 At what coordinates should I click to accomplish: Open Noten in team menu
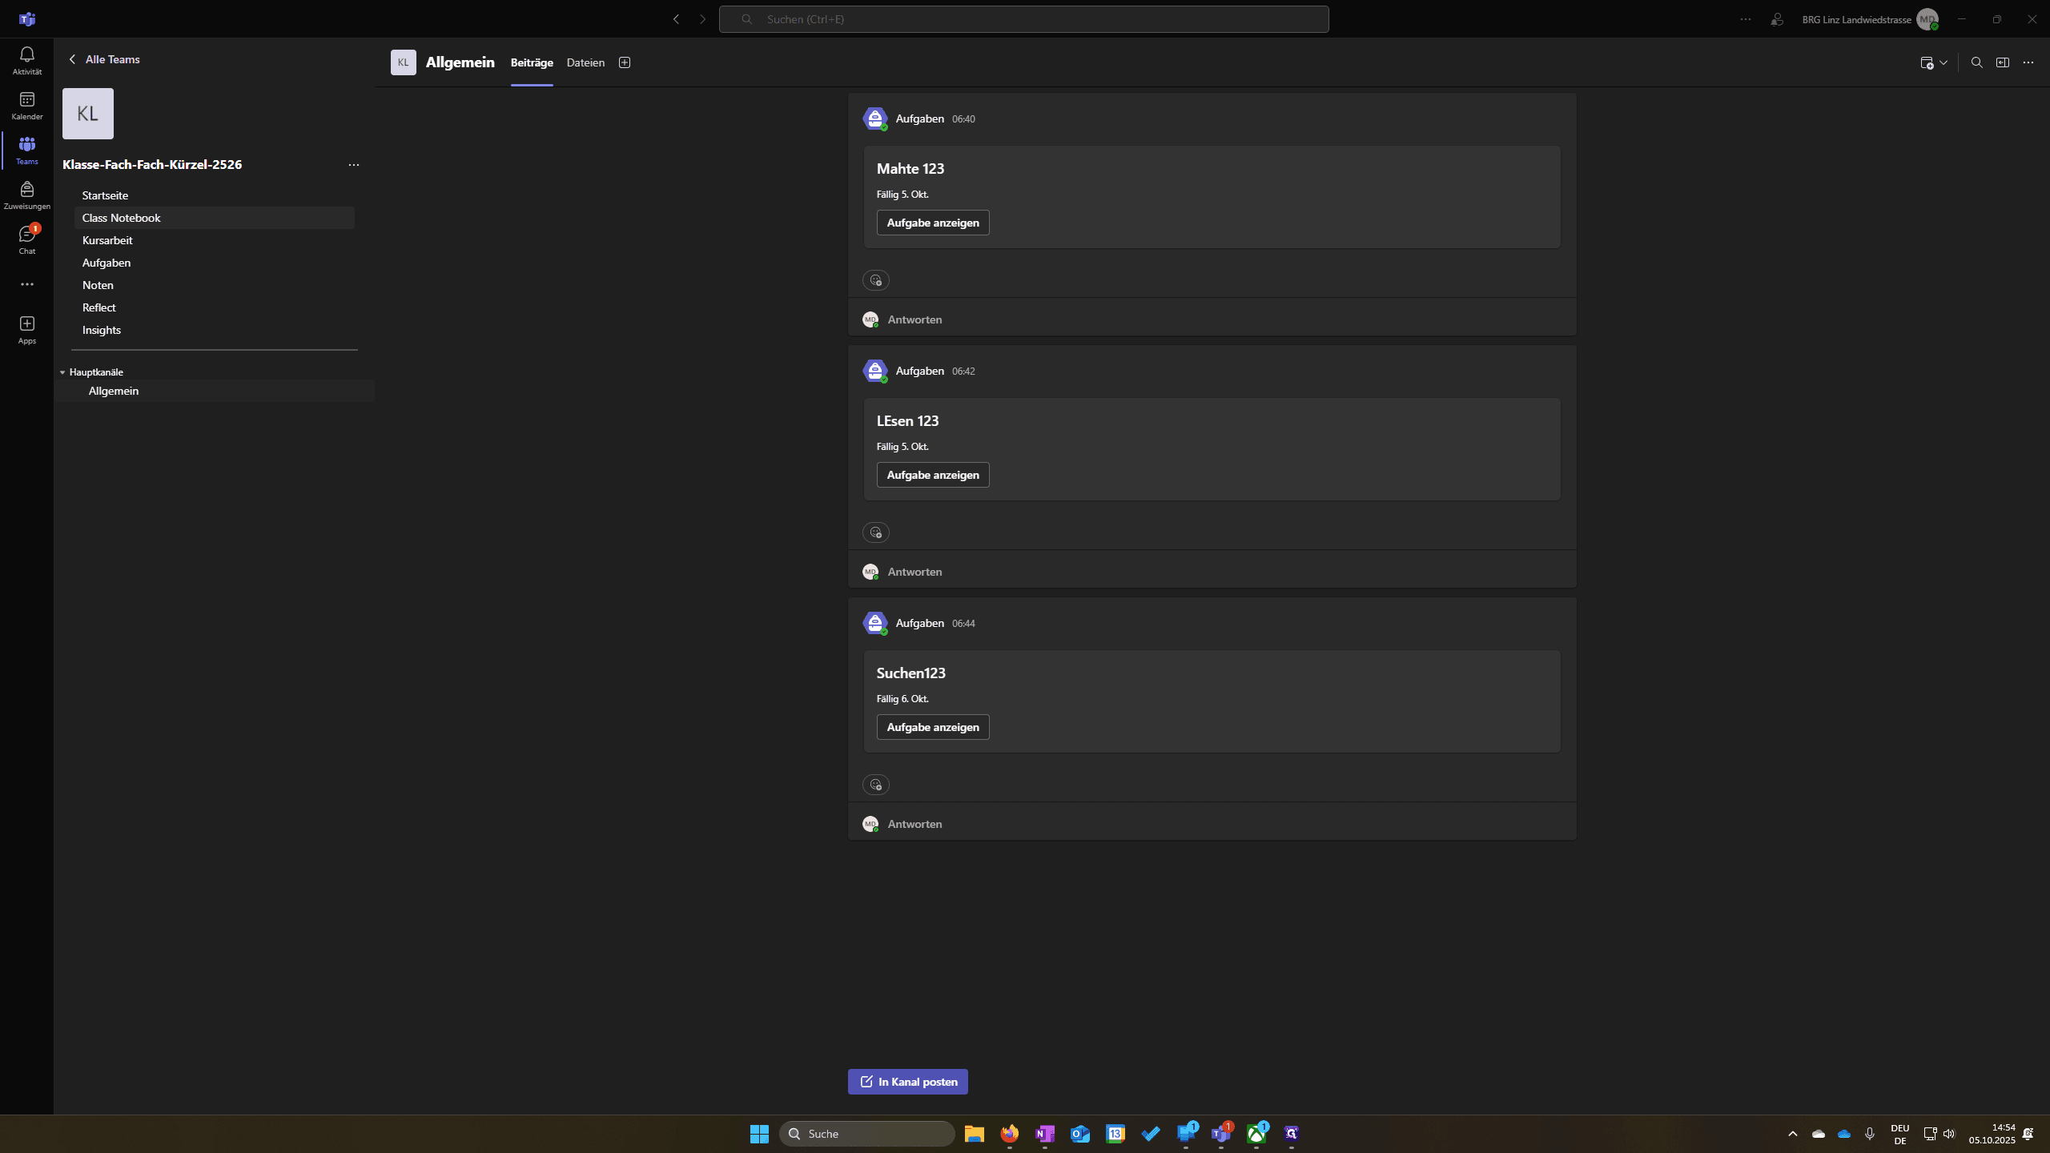[x=214, y=285]
